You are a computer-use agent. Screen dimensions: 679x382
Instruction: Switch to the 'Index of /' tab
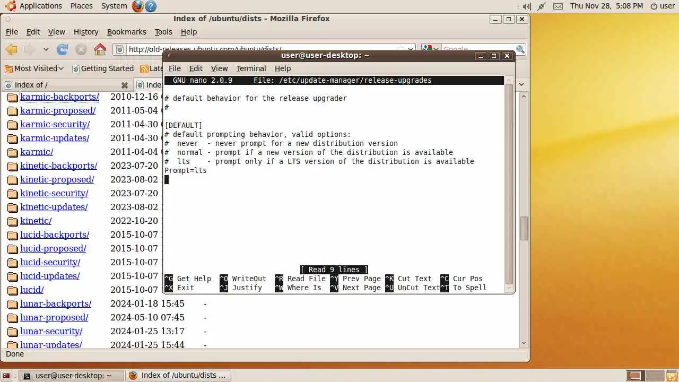tap(66, 85)
